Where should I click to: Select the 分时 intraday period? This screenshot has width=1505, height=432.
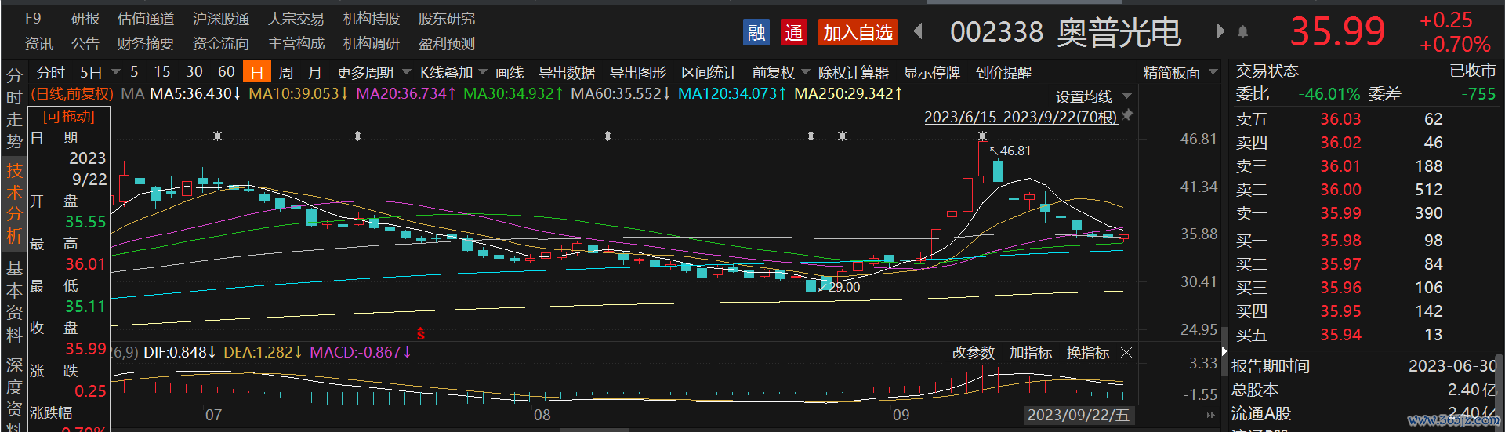coord(51,72)
